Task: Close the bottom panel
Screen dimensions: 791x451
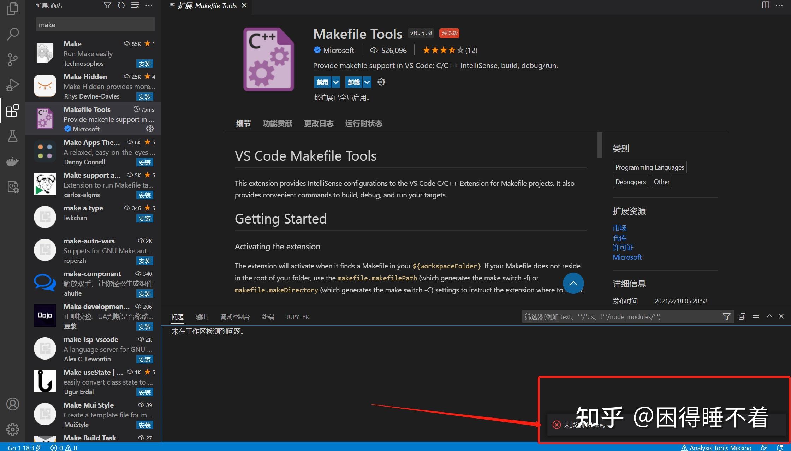Action: coord(781,316)
